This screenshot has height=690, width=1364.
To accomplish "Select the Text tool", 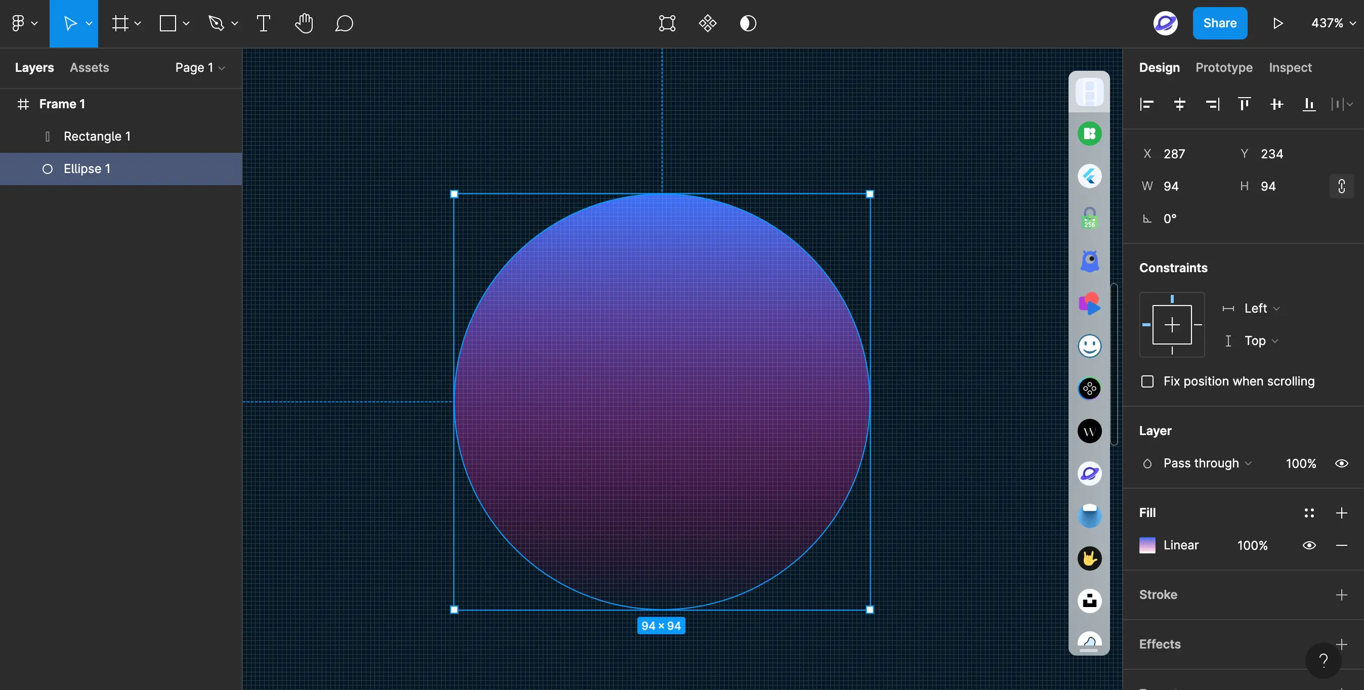I will (x=263, y=23).
